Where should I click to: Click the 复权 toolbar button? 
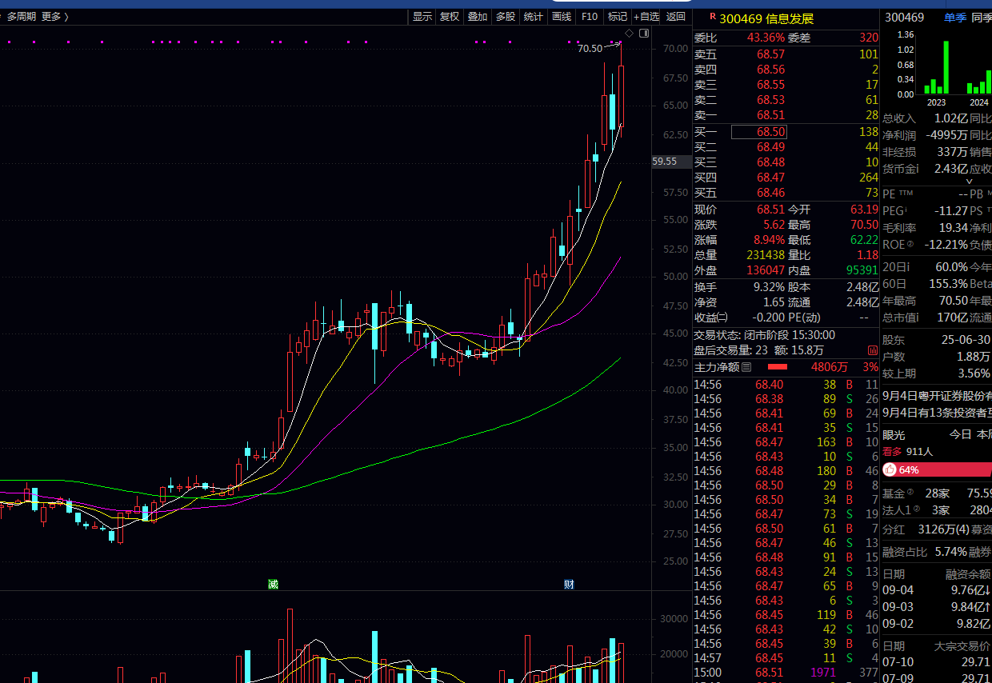[450, 17]
